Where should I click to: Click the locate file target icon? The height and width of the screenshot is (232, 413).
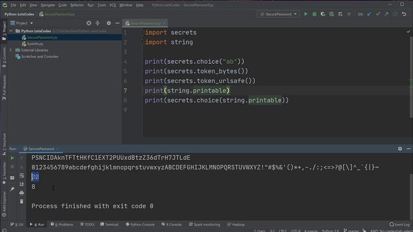89,23
